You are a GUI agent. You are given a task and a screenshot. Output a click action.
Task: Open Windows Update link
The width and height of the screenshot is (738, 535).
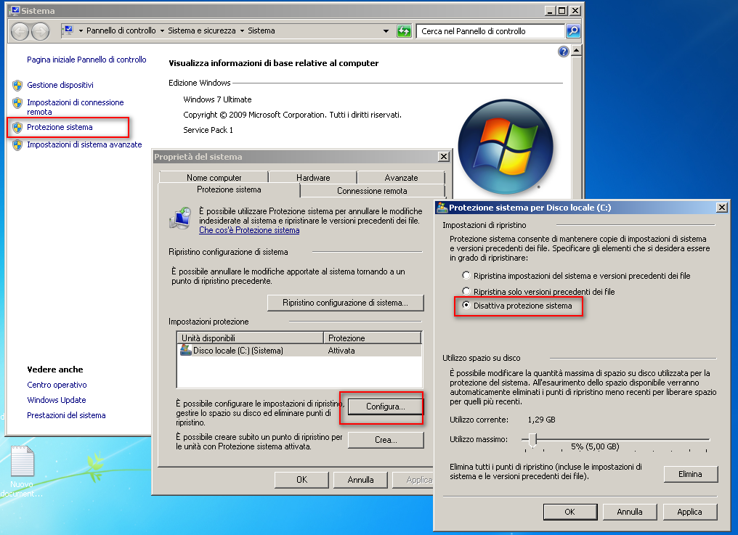[x=57, y=400]
